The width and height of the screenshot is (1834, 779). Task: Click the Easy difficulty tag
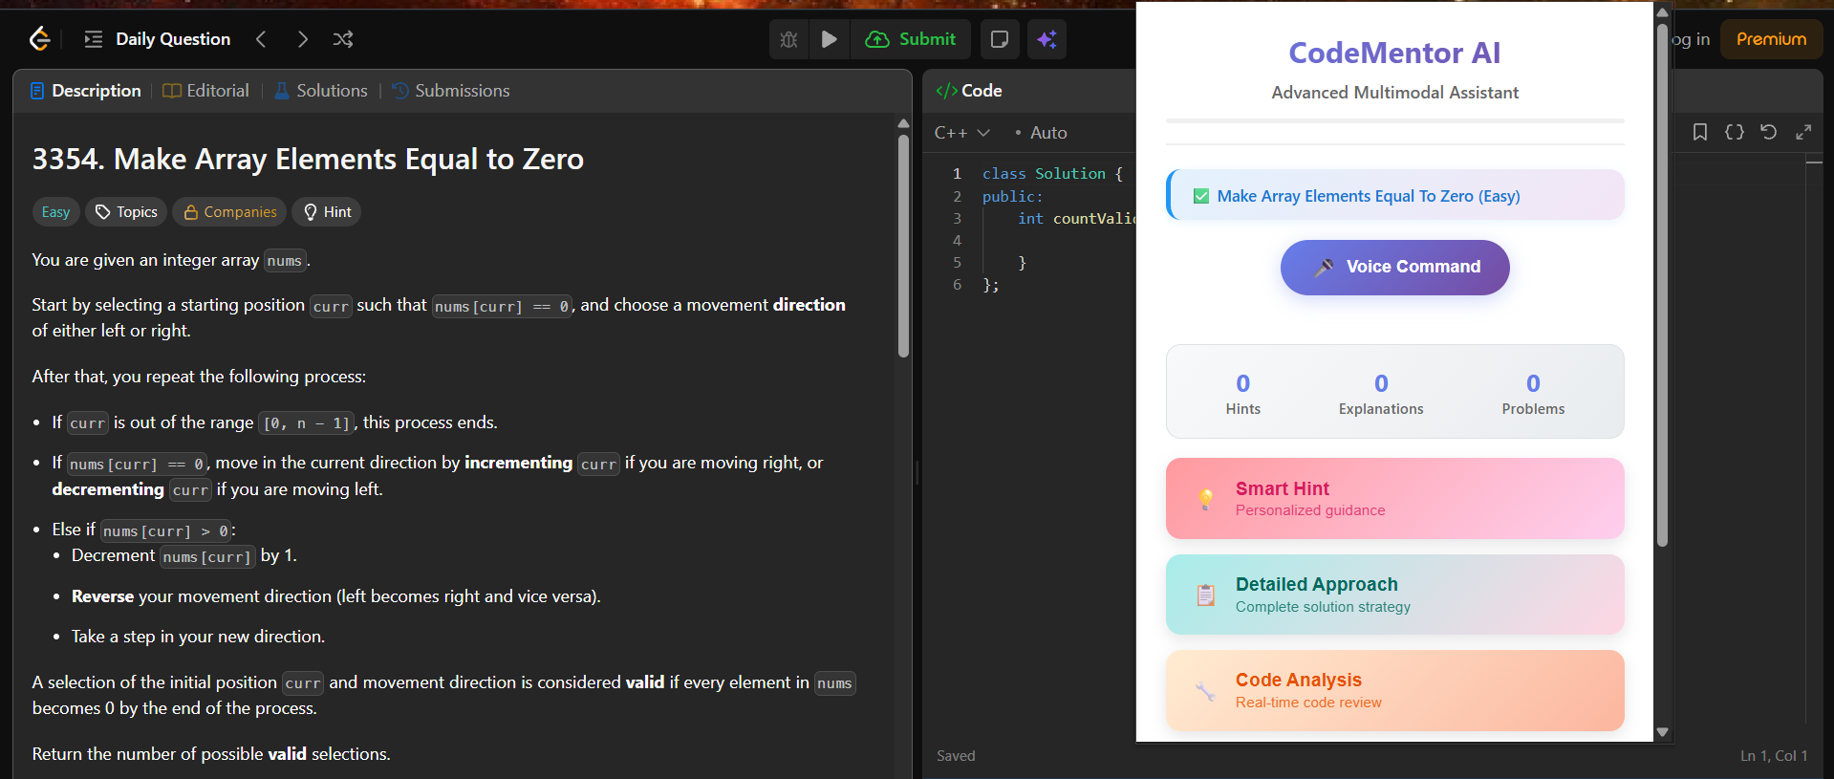pyautogui.click(x=55, y=212)
